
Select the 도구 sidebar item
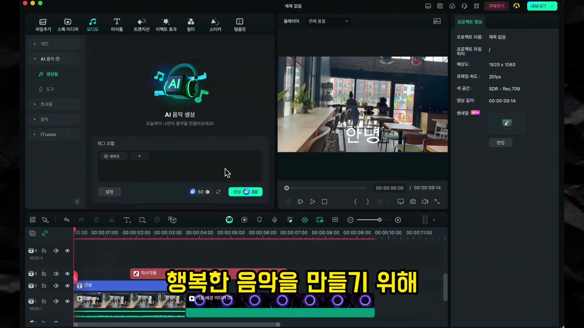tap(46, 89)
